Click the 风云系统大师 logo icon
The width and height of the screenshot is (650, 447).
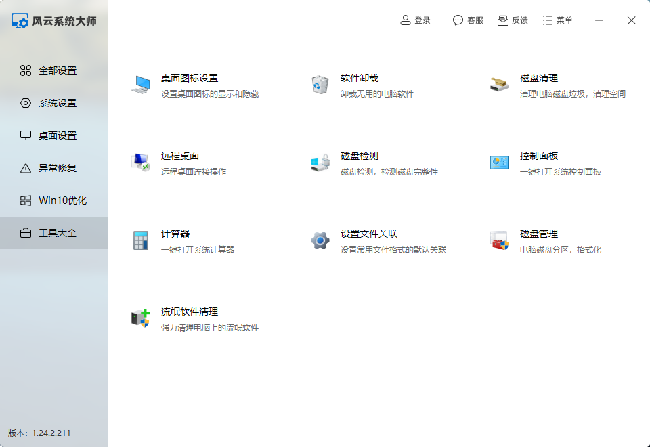click(x=20, y=20)
